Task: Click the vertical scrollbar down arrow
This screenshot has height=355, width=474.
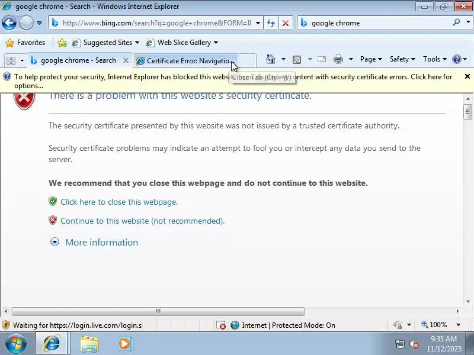Action: pyautogui.click(x=468, y=301)
